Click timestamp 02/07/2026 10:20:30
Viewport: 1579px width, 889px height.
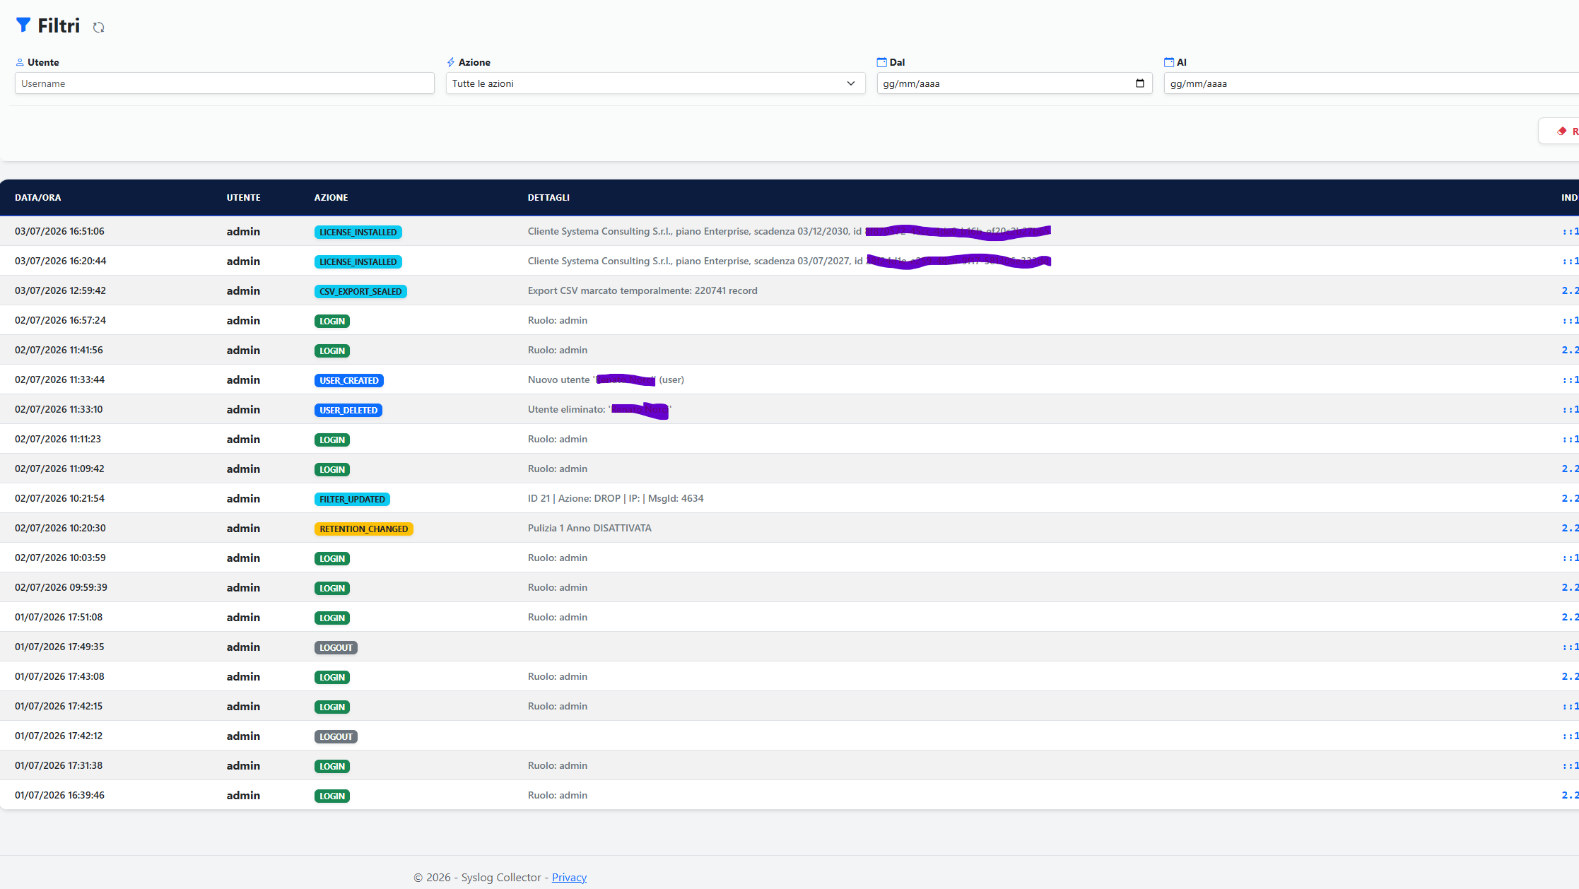pos(60,528)
